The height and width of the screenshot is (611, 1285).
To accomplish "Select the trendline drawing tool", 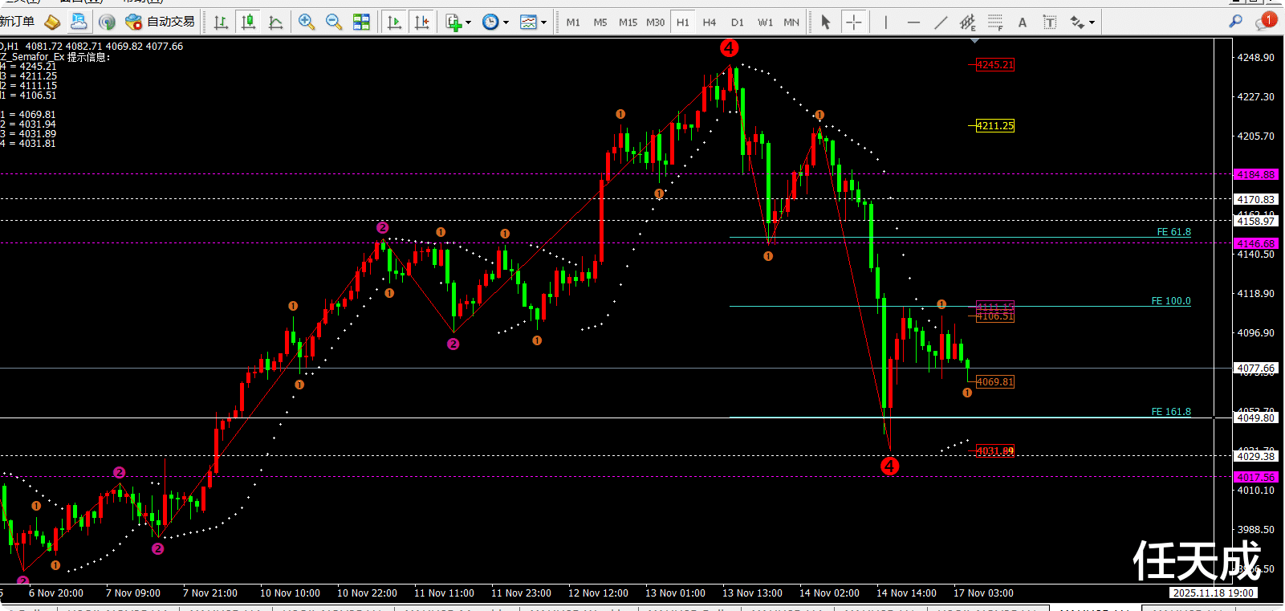I will (941, 22).
